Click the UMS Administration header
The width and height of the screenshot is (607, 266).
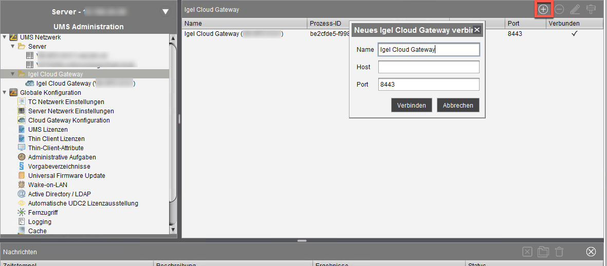tap(88, 27)
